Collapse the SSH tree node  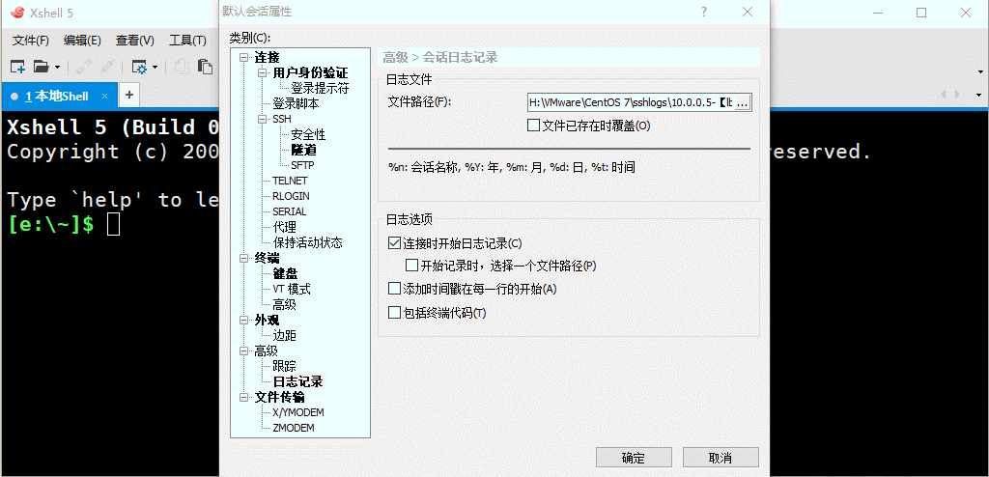263,120
